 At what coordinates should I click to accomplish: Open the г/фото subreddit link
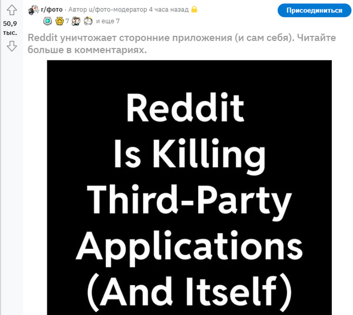click(52, 10)
